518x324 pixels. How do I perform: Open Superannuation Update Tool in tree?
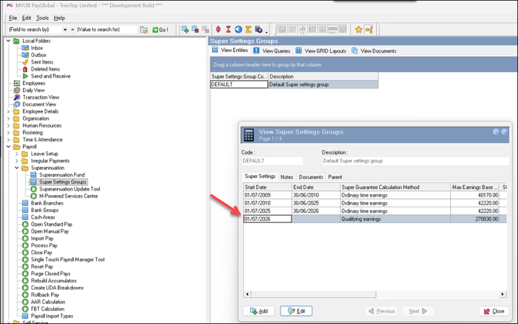coord(69,189)
